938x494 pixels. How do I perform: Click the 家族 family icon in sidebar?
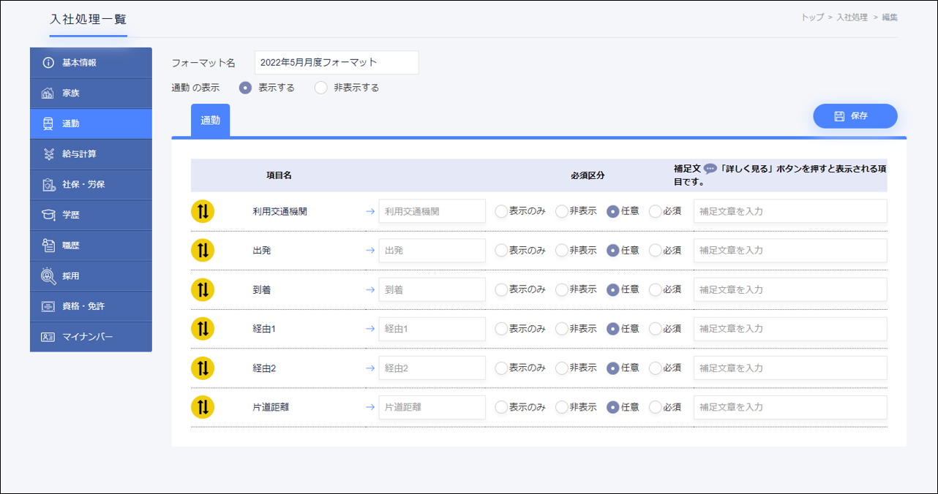[x=48, y=94]
